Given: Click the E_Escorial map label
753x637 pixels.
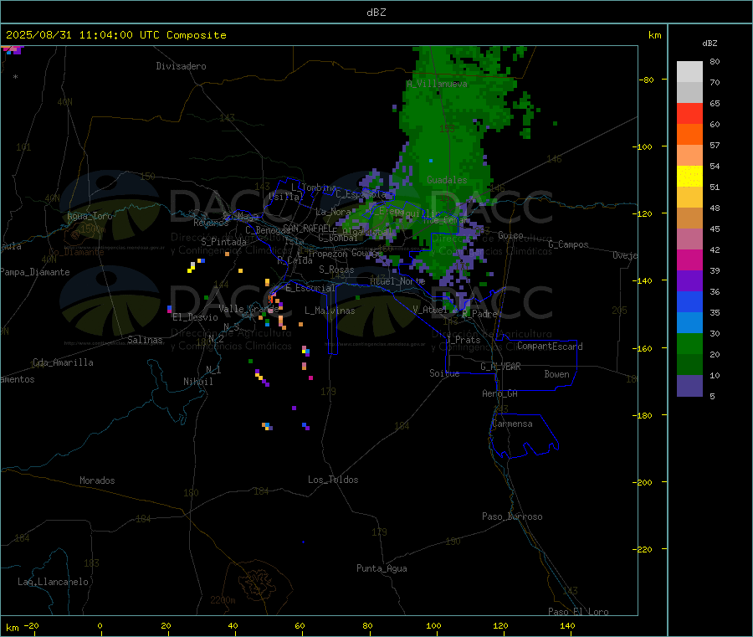Looking at the screenshot, I should tap(310, 288).
